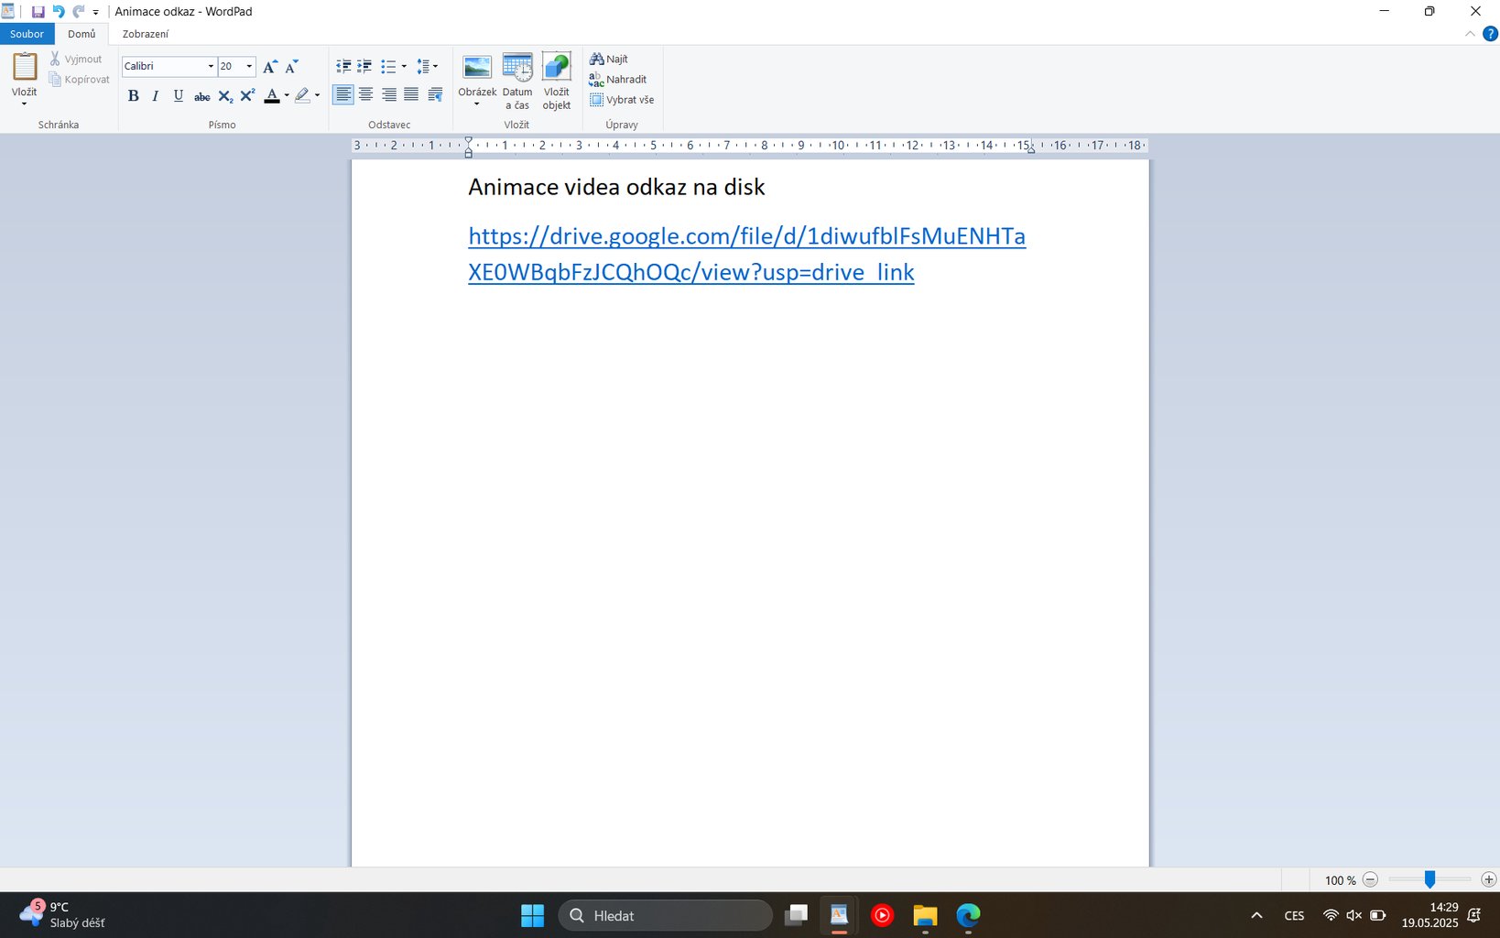Apply superscript formatting

point(247,96)
